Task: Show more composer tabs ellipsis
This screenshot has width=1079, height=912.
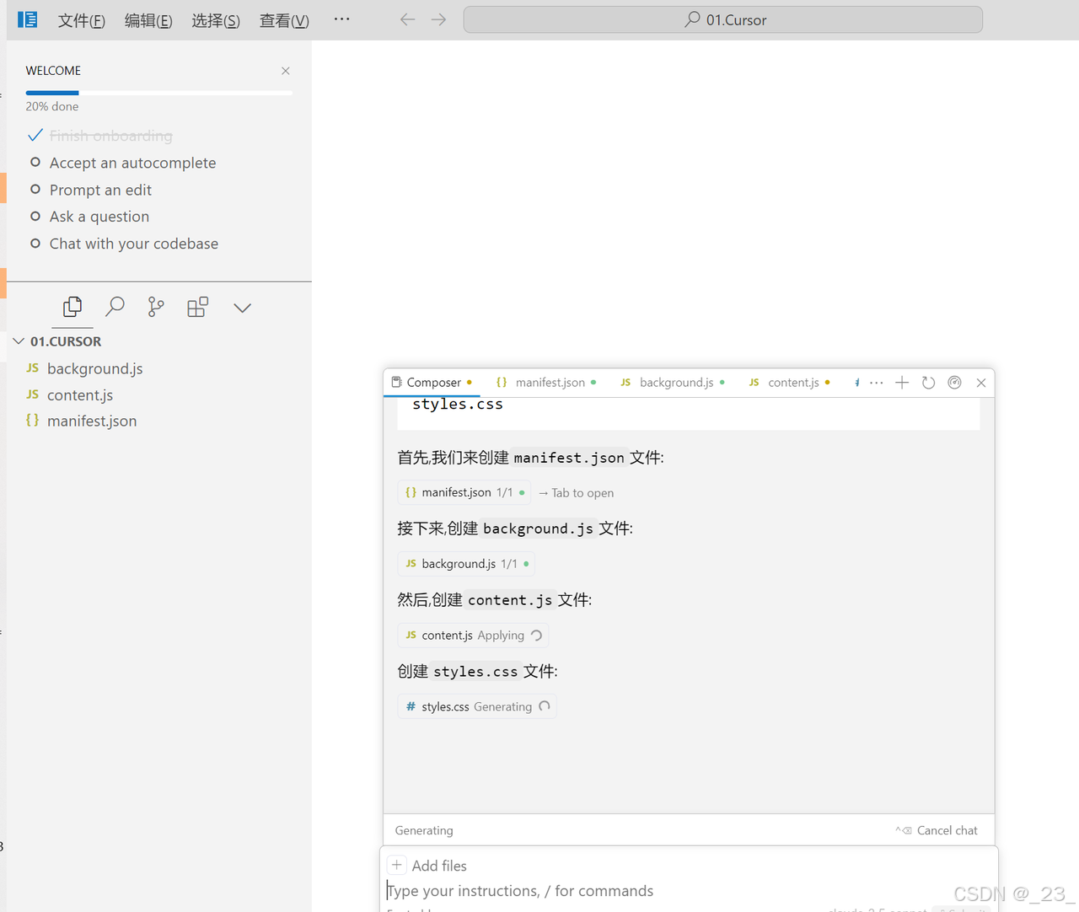Action: 877,383
